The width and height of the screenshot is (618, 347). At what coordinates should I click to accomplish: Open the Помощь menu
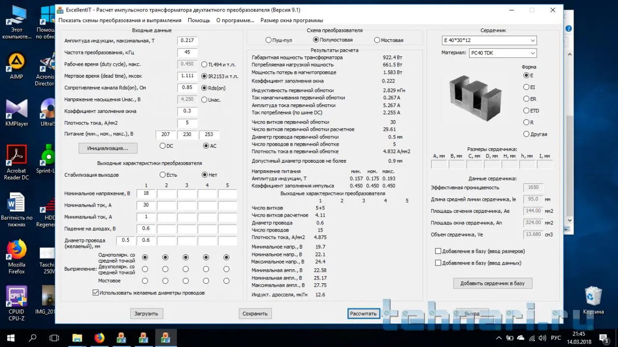198,20
